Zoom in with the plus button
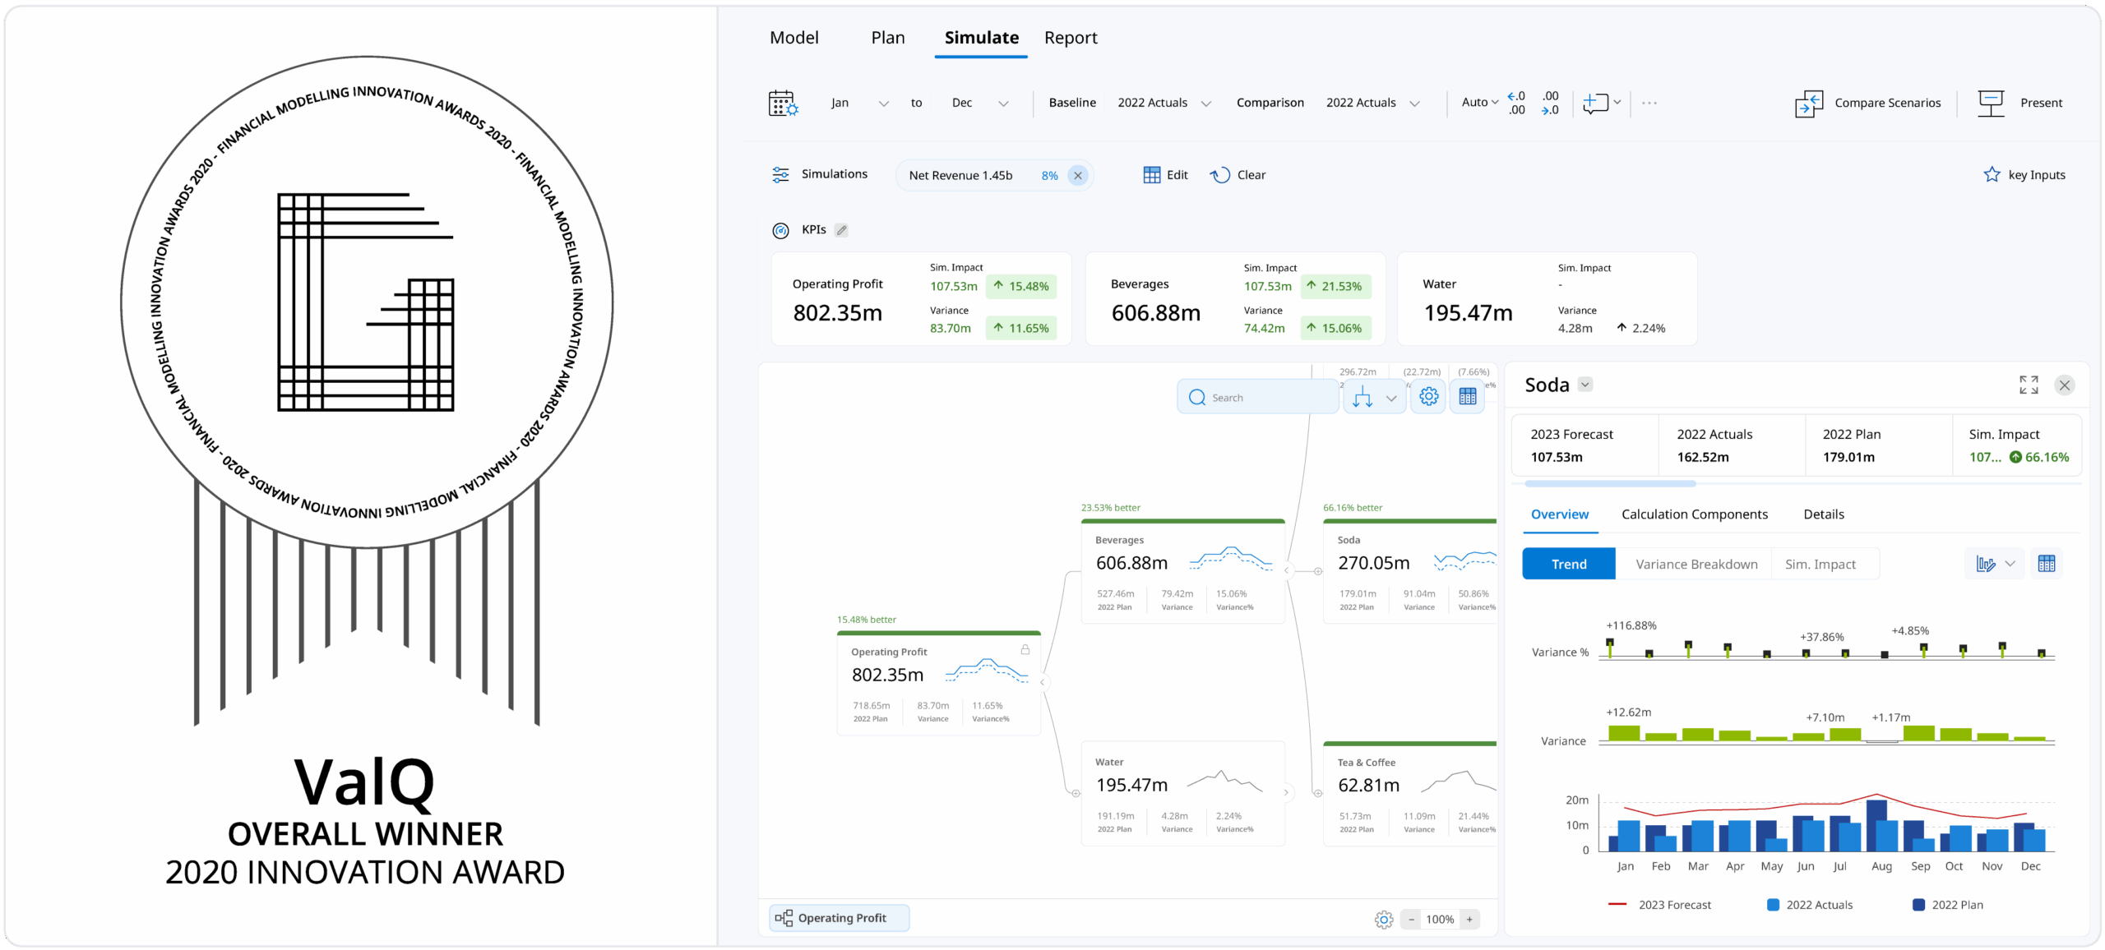 pos(1469,919)
